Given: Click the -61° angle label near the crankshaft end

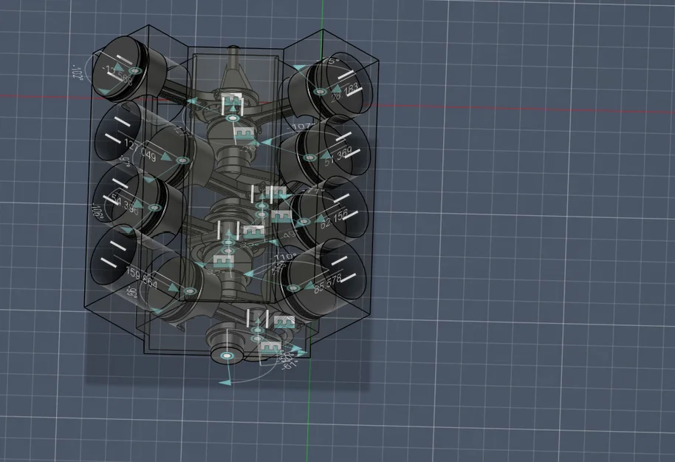Looking at the screenshot, I should pos(289,364).
